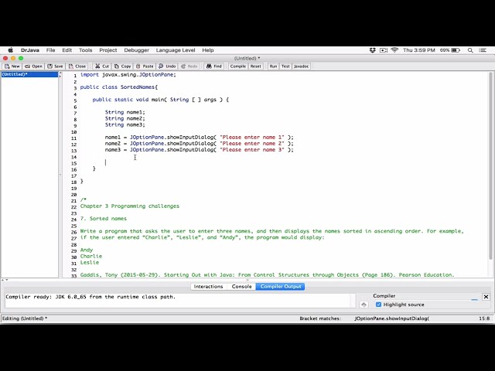This screenshot has width=495, height=371.
Task: Switch to the Compiler Output tab
Action: click(280, 287)
